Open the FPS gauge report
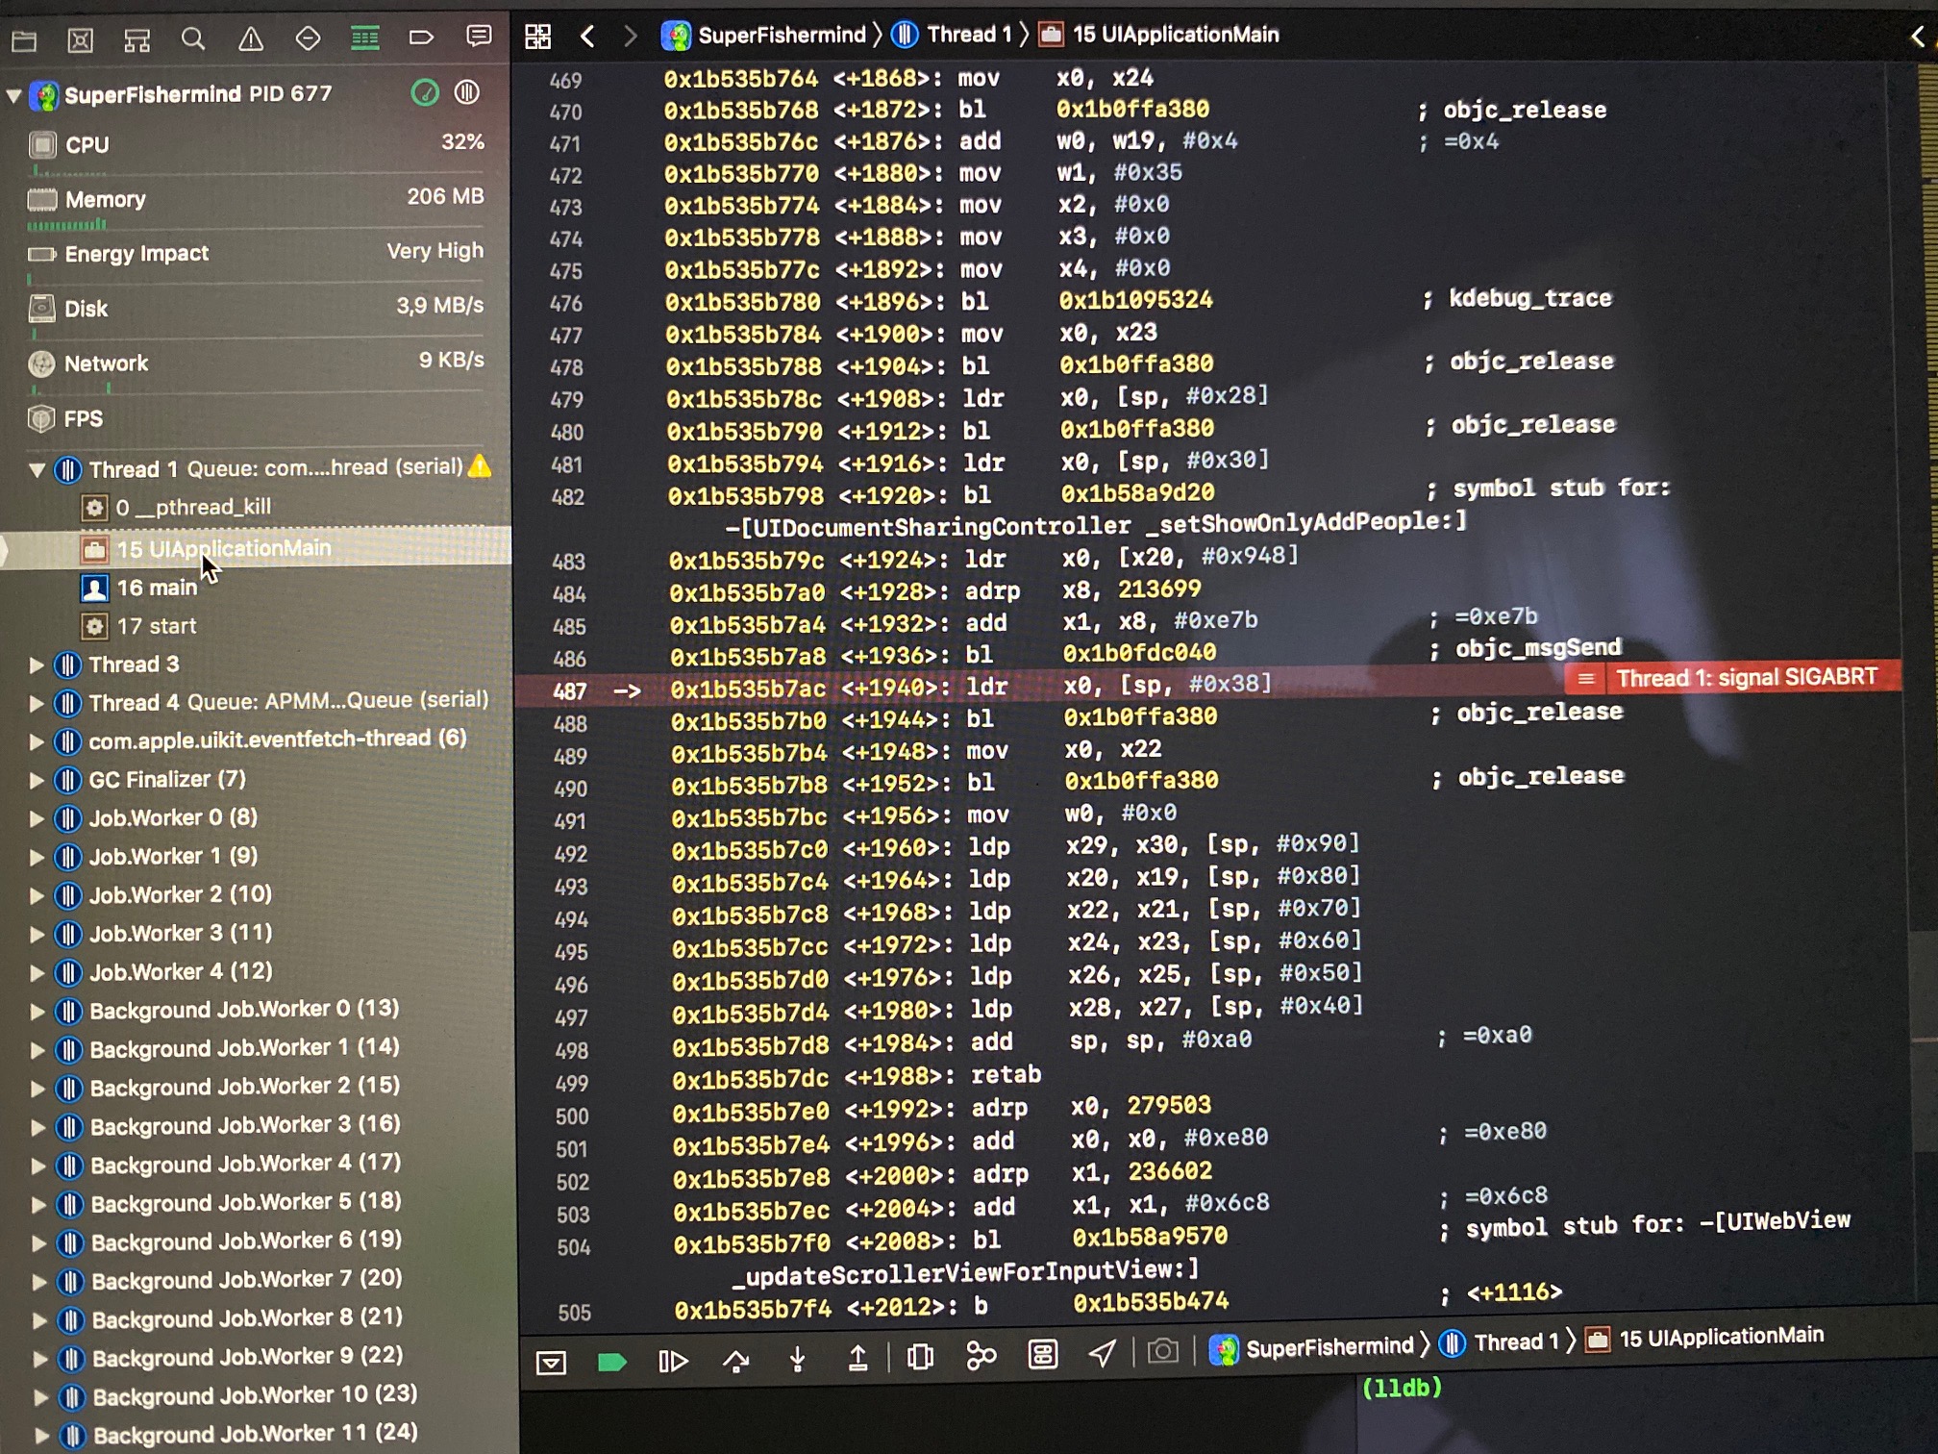Viewport: 1938px width, 1454px height. point(256,418)
